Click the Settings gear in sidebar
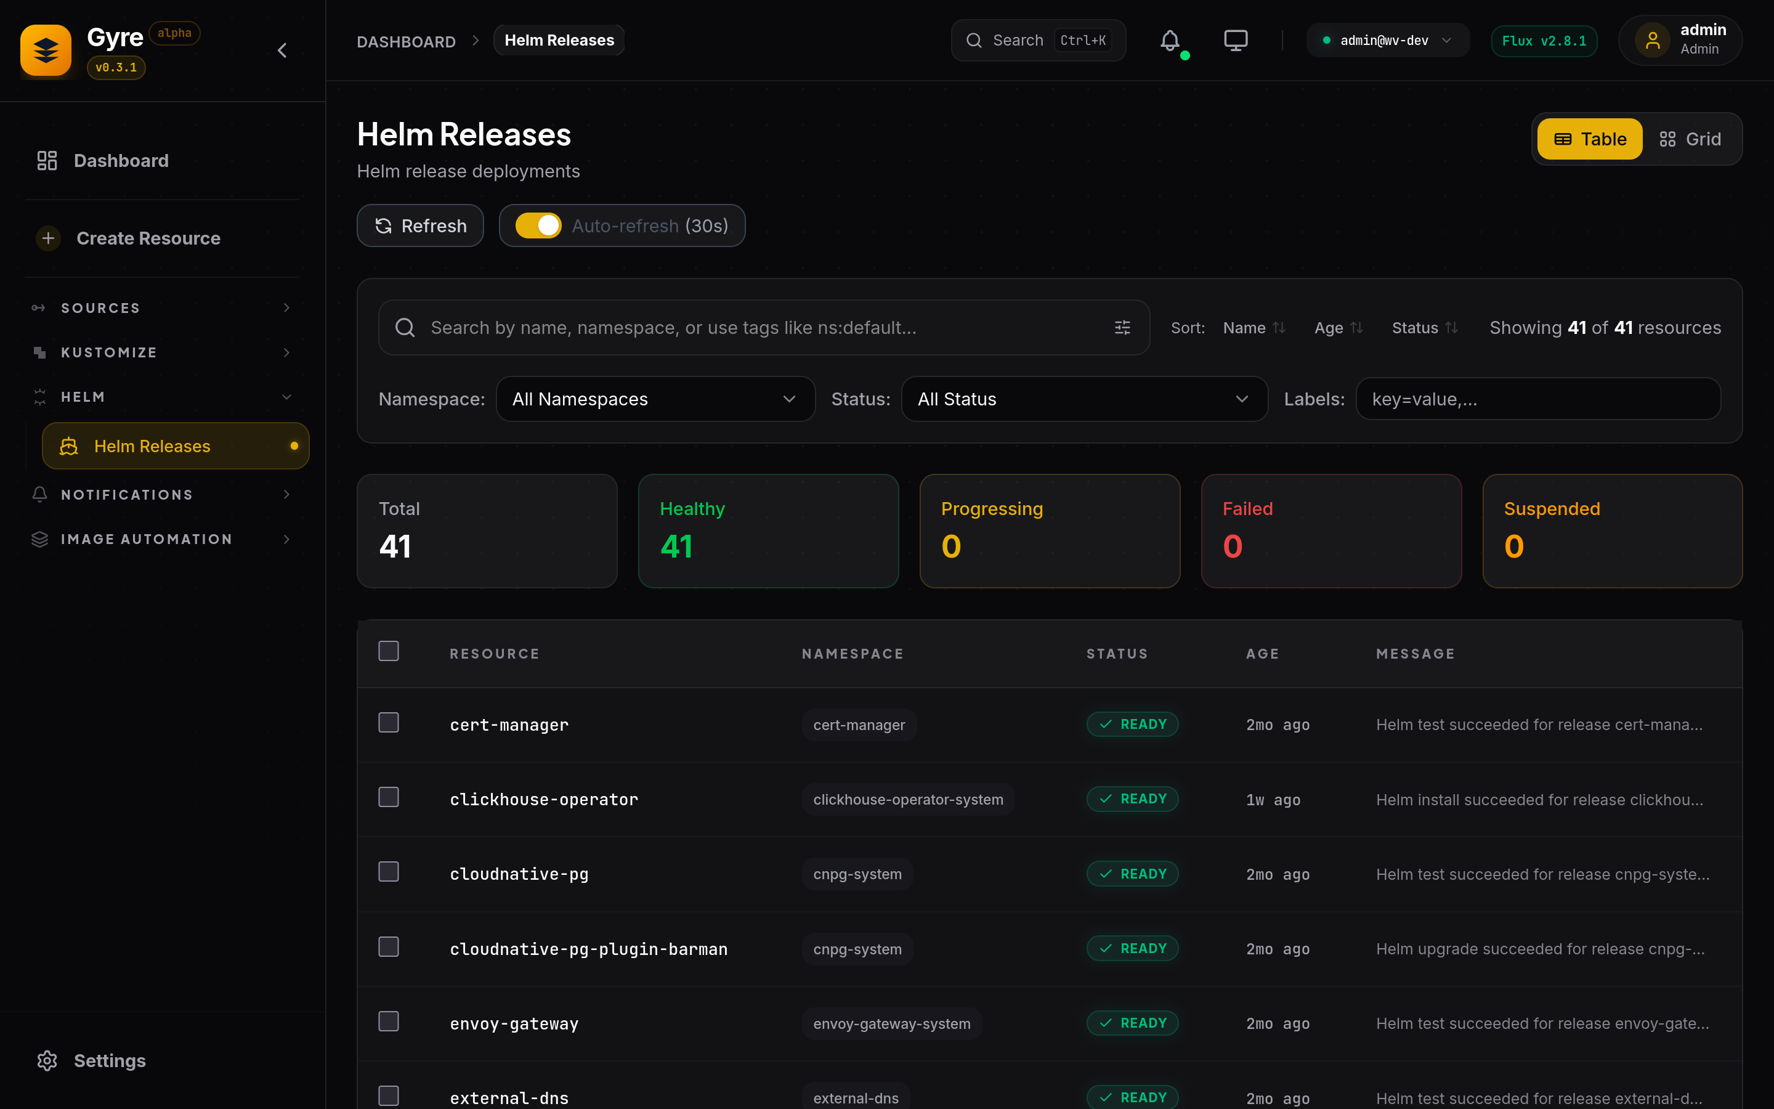 (x=47, y=1060)
